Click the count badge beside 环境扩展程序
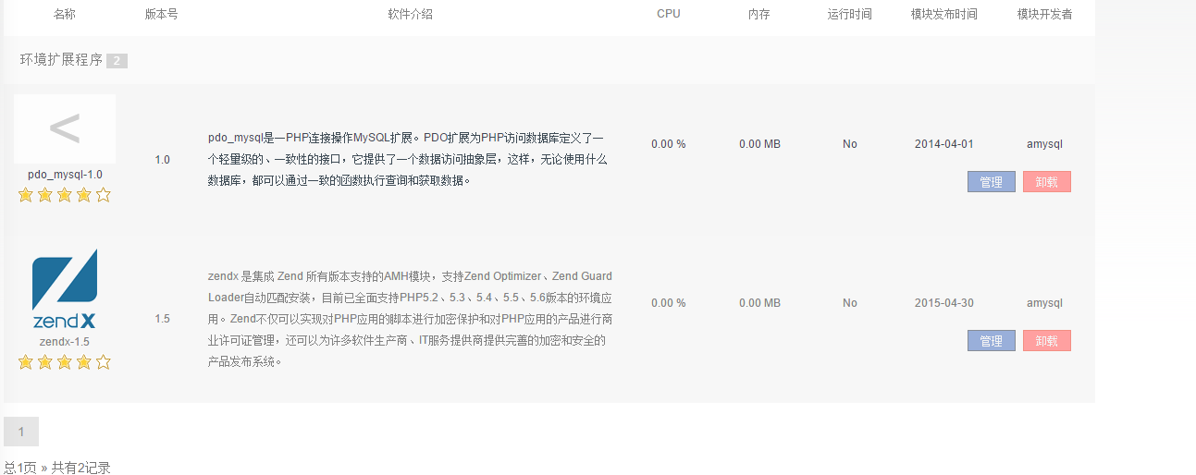The image size is (1196, 475). [117, 61]
